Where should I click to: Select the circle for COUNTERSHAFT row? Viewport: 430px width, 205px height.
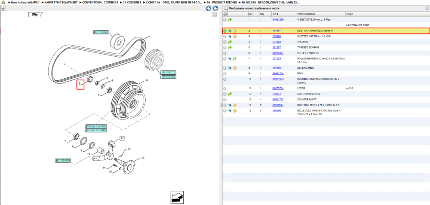225,99
